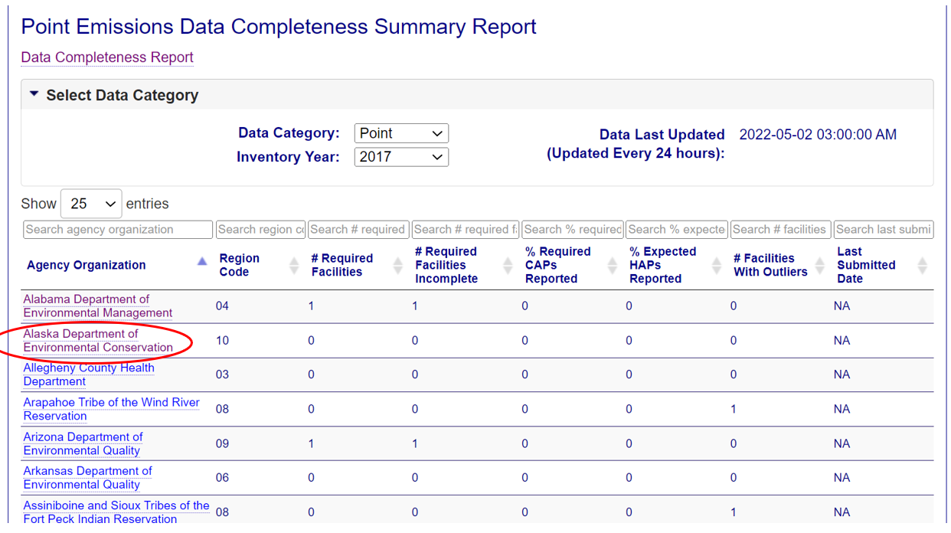Sort by % Expected HAPs Reported arrows
Screen dimensions: 951x533
pos(717,266)
